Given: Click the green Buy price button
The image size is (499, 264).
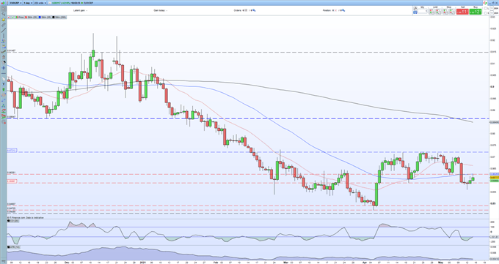Looking at the screenshot, I should pos(476,12).
